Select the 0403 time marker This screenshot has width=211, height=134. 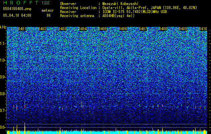coord(62,29)
